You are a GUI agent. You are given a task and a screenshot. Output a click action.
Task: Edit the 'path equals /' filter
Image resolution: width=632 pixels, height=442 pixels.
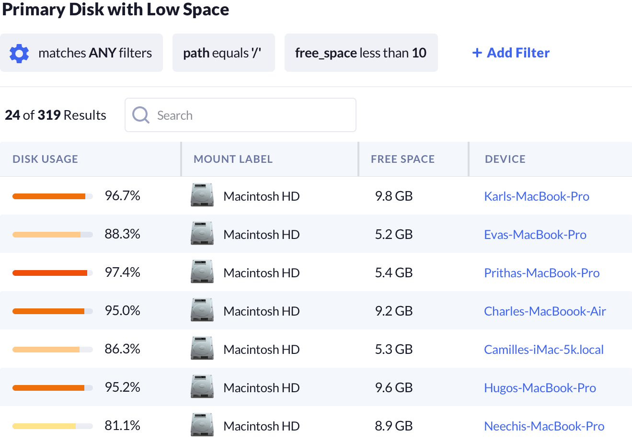[x=223, y=53]
